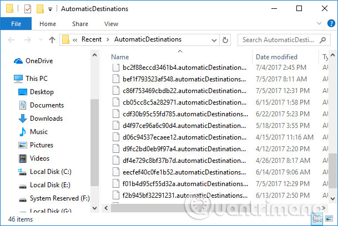The height and width of the screenshot is (226, 338).
Task: Open the Customize Quick Access Toolbar dropdown
Action: (x=50, y=9)
